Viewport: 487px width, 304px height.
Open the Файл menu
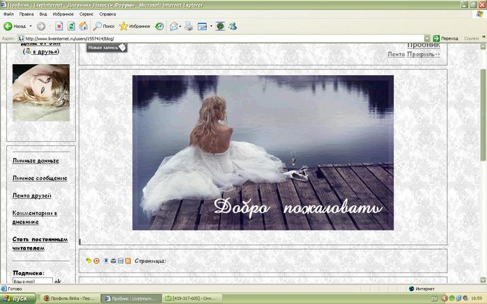8,14
